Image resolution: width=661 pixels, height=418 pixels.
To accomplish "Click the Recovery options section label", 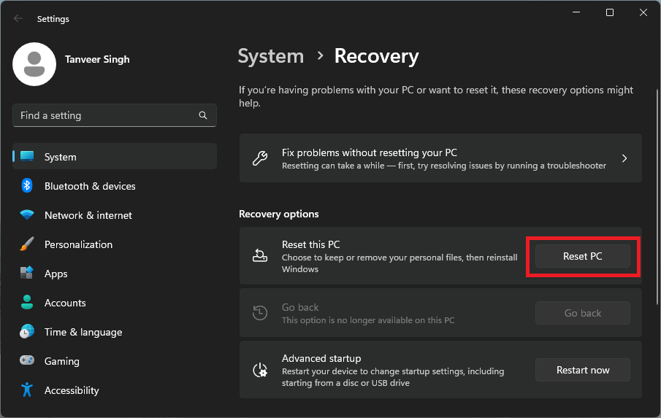I will click(279, 214).
